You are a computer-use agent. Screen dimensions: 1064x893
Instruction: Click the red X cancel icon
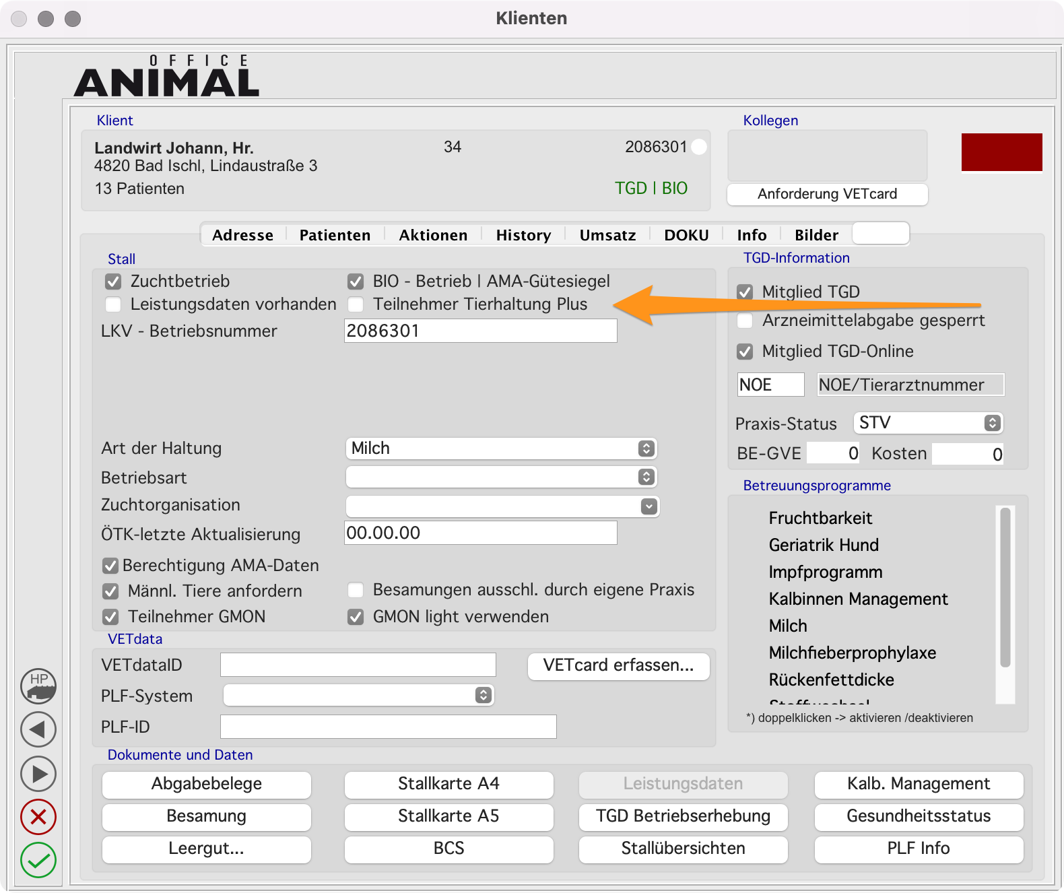38,817
